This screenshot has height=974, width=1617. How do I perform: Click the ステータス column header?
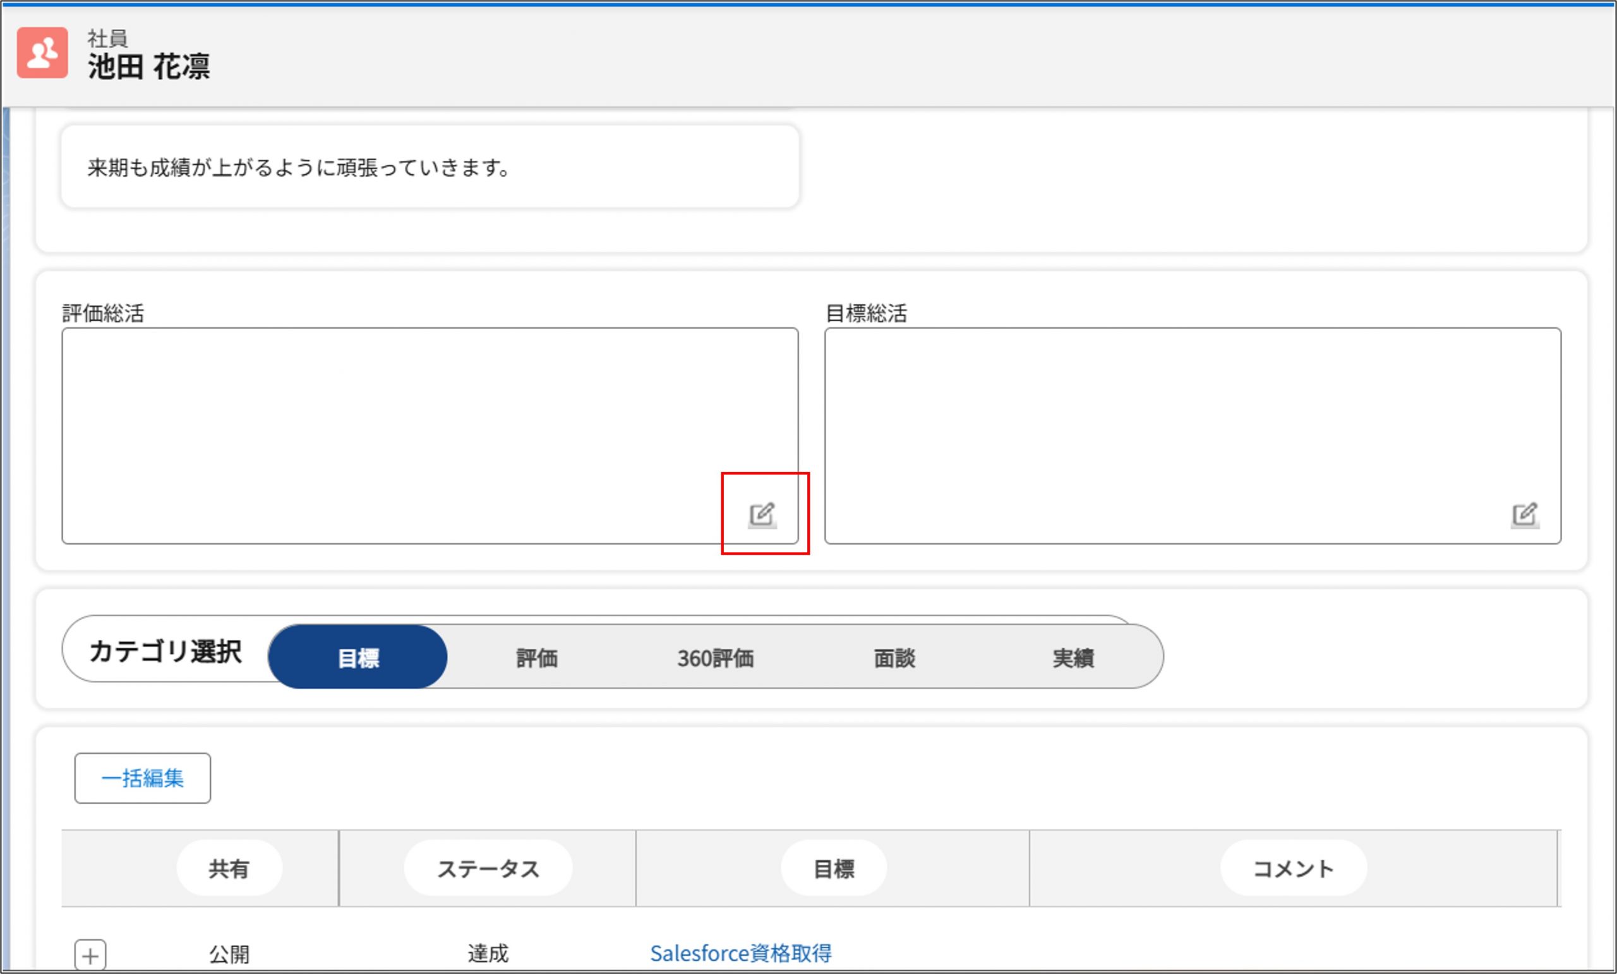[x=488, y=869]
